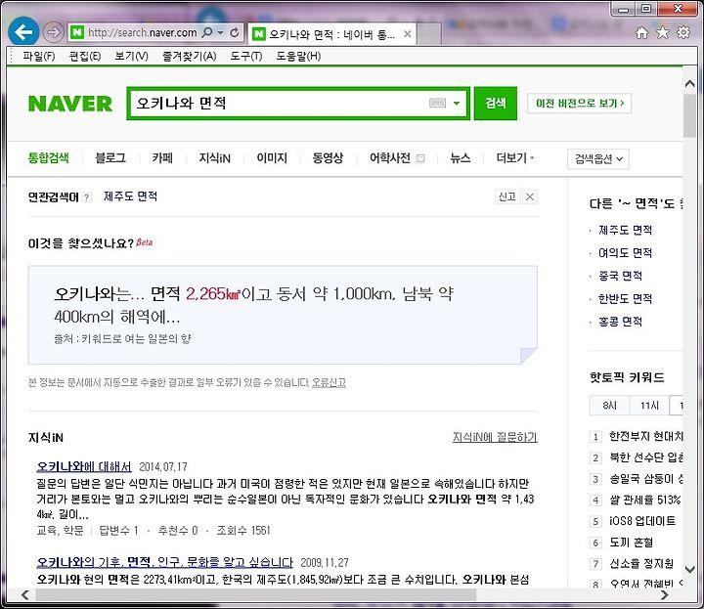This screenshot has width=704, height=609.
Task: Open the 도구(T) menu
Action: 246,57
